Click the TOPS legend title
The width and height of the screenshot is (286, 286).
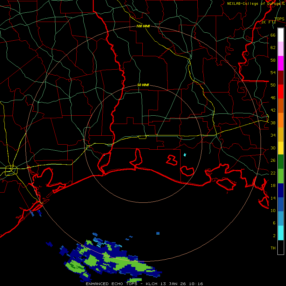(279, 19)
